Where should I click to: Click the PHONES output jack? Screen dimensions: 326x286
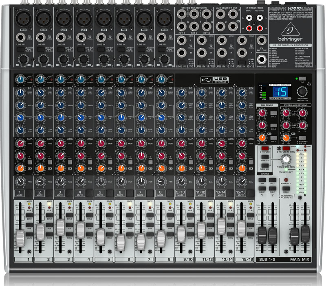coord(262,60)
